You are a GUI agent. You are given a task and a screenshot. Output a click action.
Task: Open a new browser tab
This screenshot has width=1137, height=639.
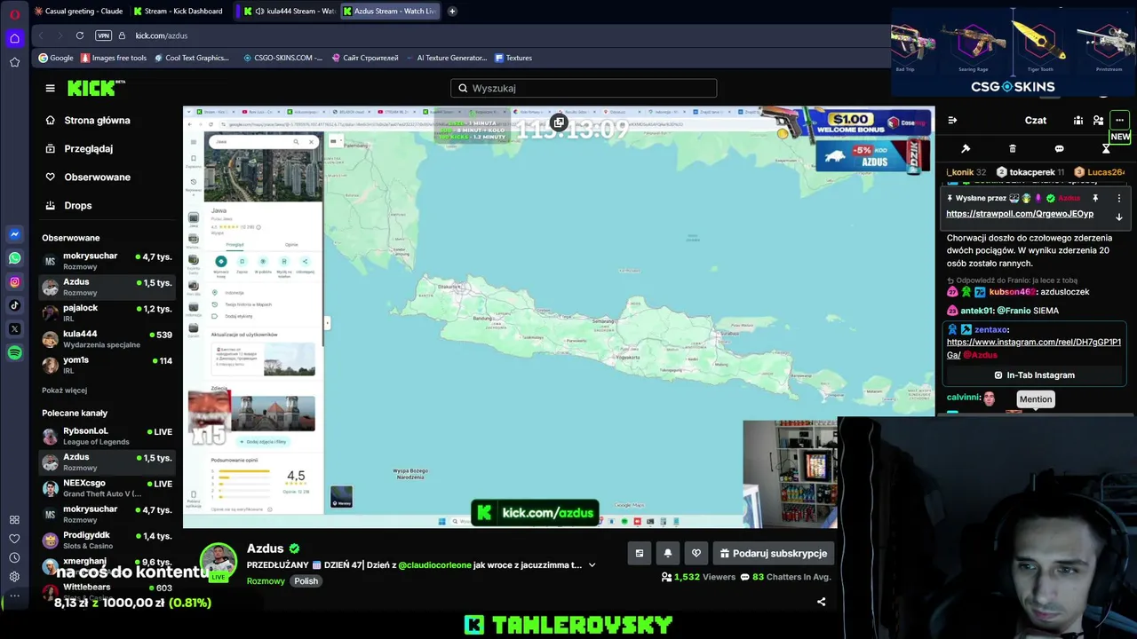[452, 12]
